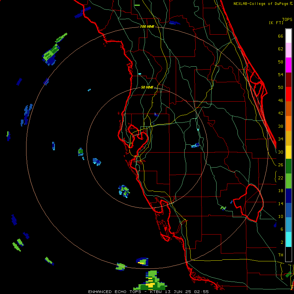
Task: Click the "50 NMI" range ring label
Action: [147, 87]
